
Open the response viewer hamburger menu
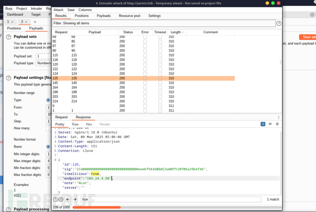pyautogui.click(x=278, y=124)
